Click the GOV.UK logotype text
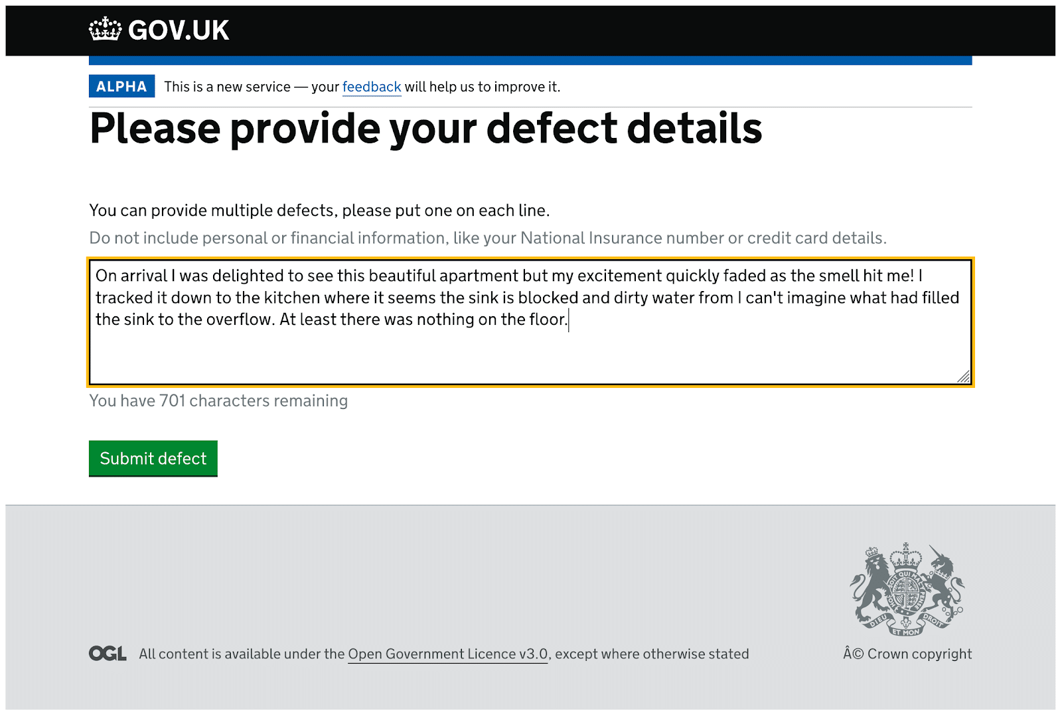This screenshot has width=1062, height=718. [179, 30]
